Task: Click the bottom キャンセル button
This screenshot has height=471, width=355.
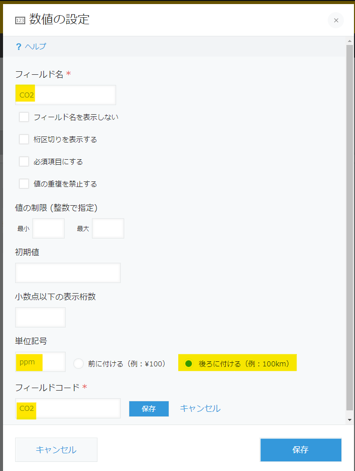Action: pyautogui.click(x=56, y=449)
